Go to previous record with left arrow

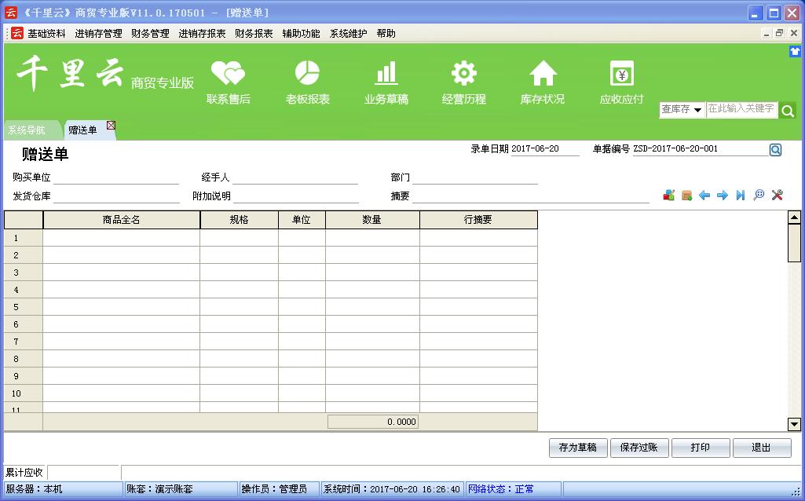click(x=704, y=196)
